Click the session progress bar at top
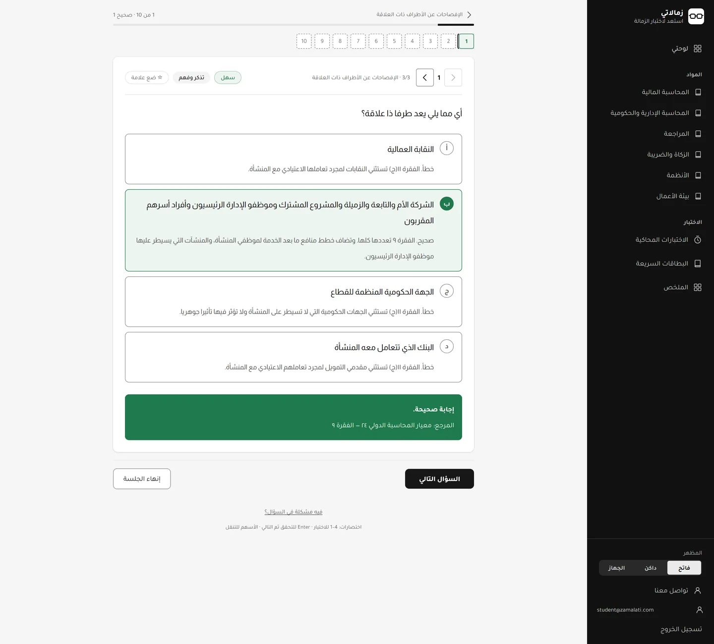 [294, 24]
